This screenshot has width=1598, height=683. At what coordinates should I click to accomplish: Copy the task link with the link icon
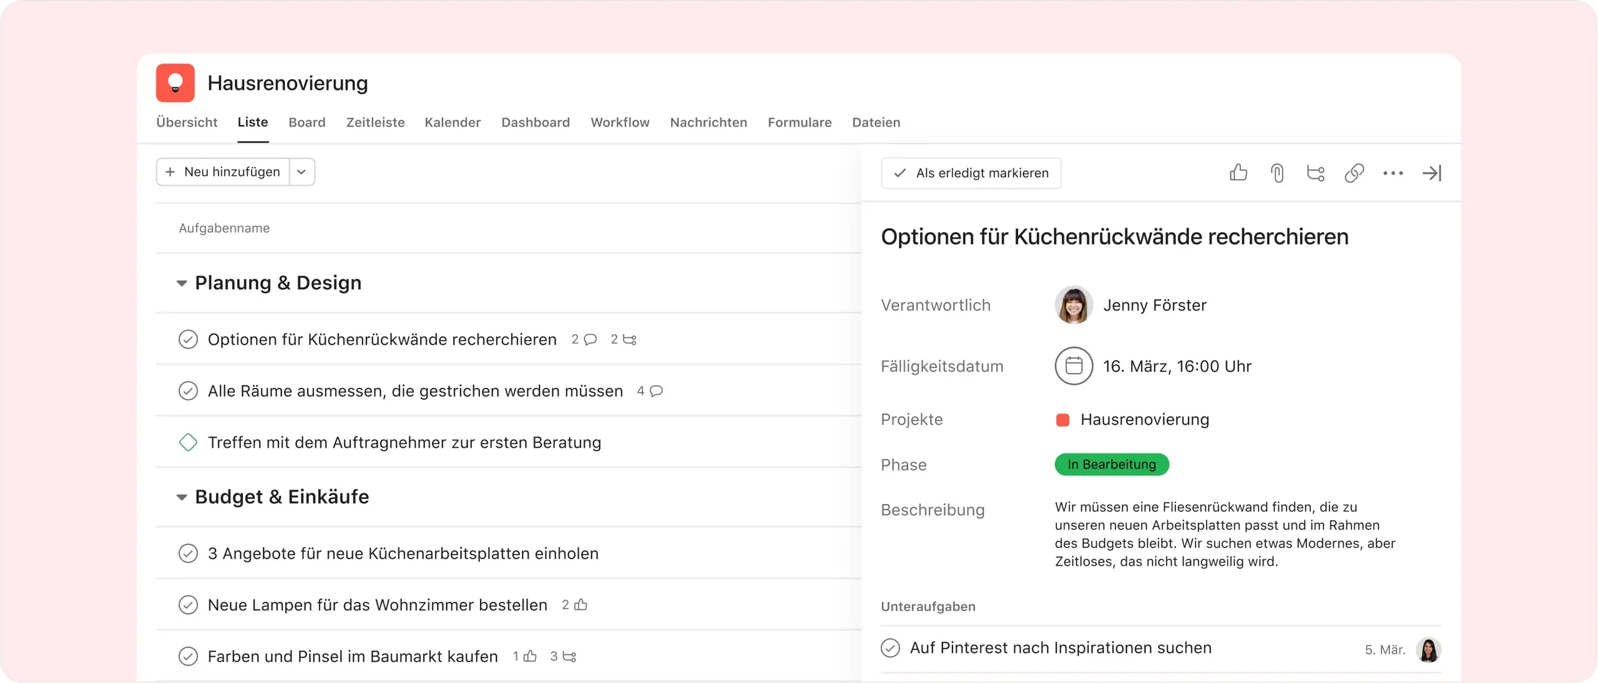pyautogui.click(x=1355, y=173)
